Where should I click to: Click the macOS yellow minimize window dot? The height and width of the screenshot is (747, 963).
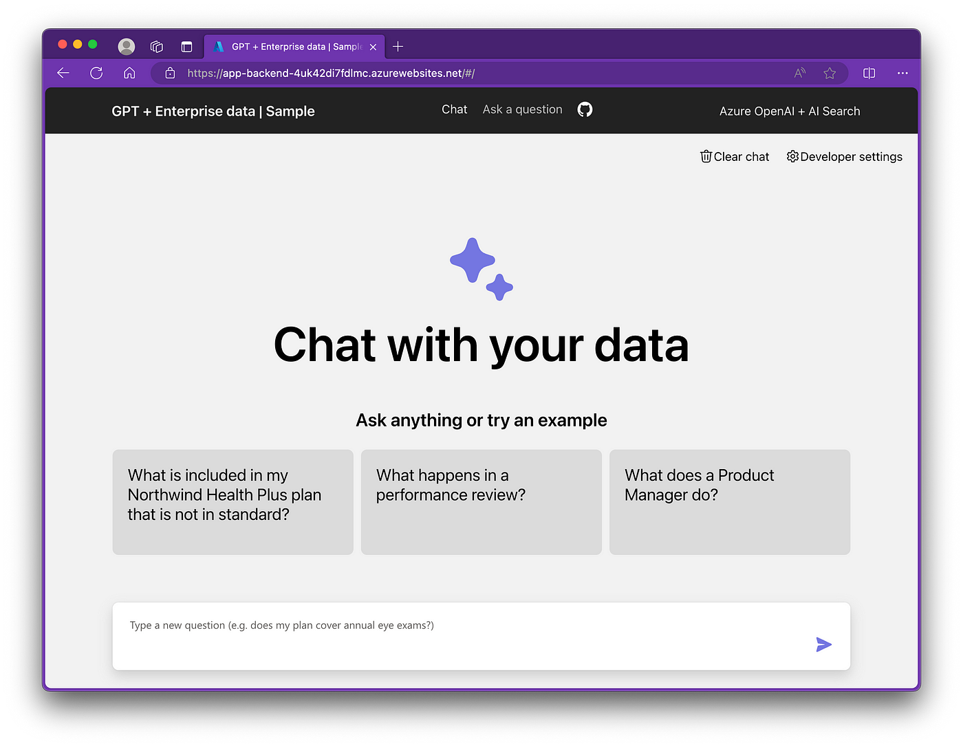click(x=78, y=45)
